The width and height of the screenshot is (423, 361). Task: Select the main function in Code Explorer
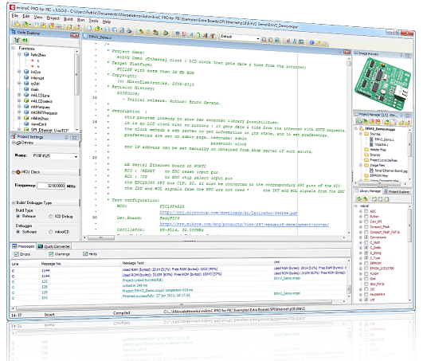(x=35, y=89)
